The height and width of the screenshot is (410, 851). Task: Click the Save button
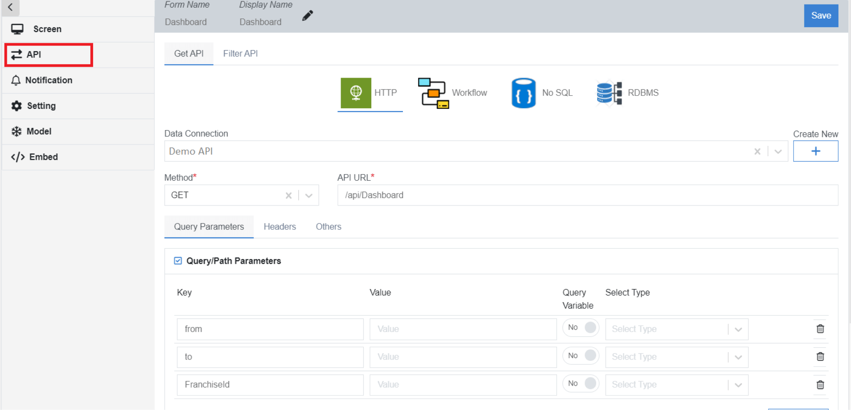pyautogui.click(x=821, y=15)
